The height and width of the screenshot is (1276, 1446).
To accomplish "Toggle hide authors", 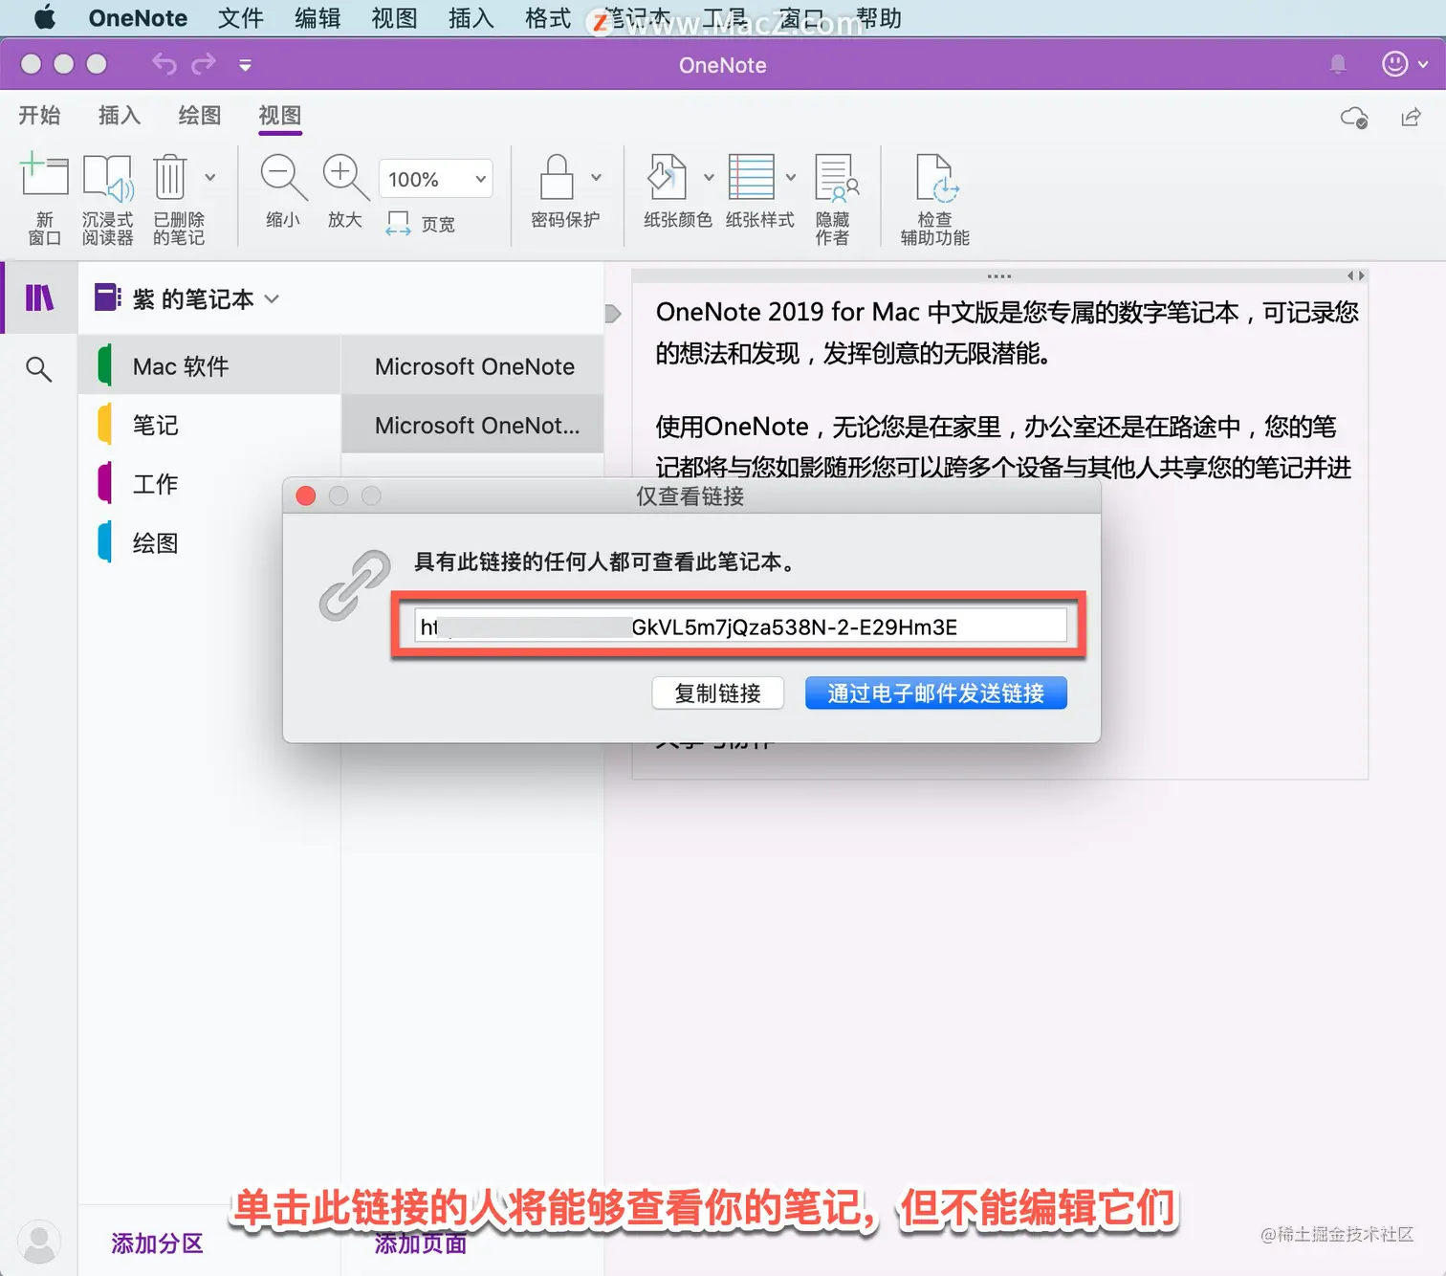I will [835, 198].
